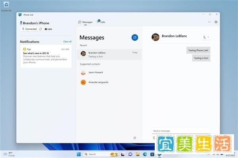Click the 'Testing Phone Link!' message bubble

click(x=198, y=50)
